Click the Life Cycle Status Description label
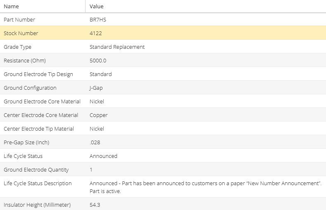The image size is (326, 210). [38, 183]
